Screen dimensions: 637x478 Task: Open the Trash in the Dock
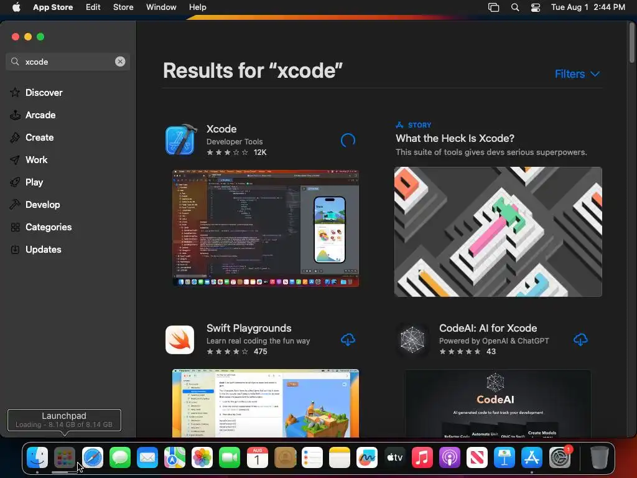pos(599,457)
